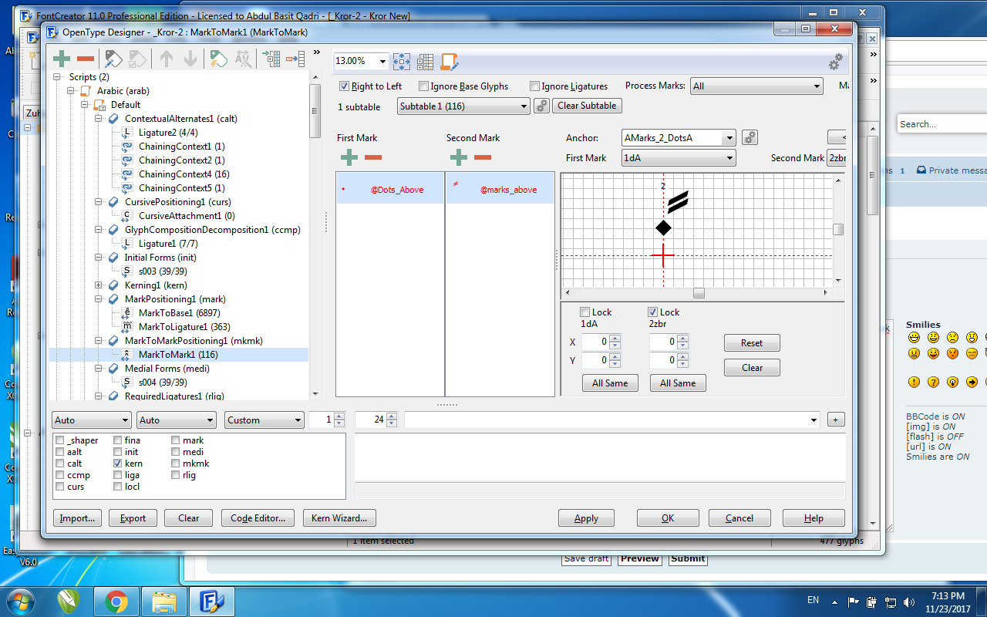Click the zoom to fit arrows icon
Image resolution: width=987 pixels, height=617 pixels.
[402, 62]
